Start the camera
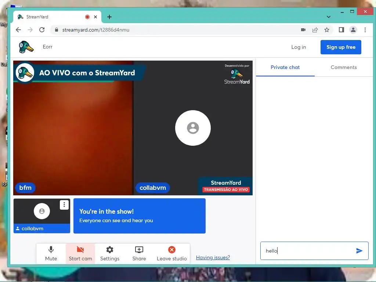The height and width of the screenshot is (282, 376). coord(80,253)
